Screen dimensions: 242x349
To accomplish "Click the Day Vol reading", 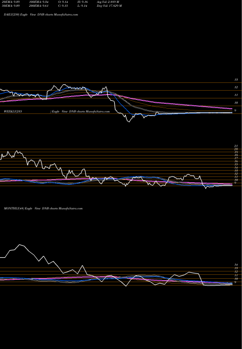I will pos(109,6).
